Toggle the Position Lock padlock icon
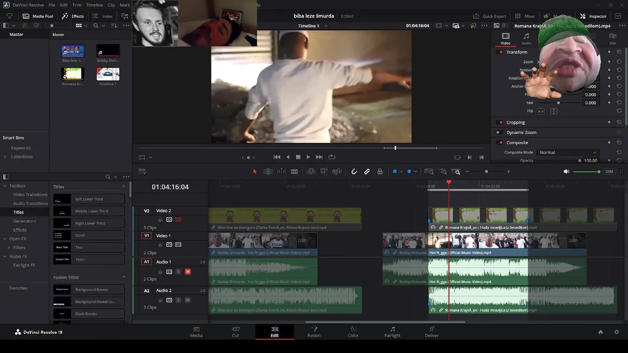The image size is (628, 353). pyautogui.click(x=380, y=172)
